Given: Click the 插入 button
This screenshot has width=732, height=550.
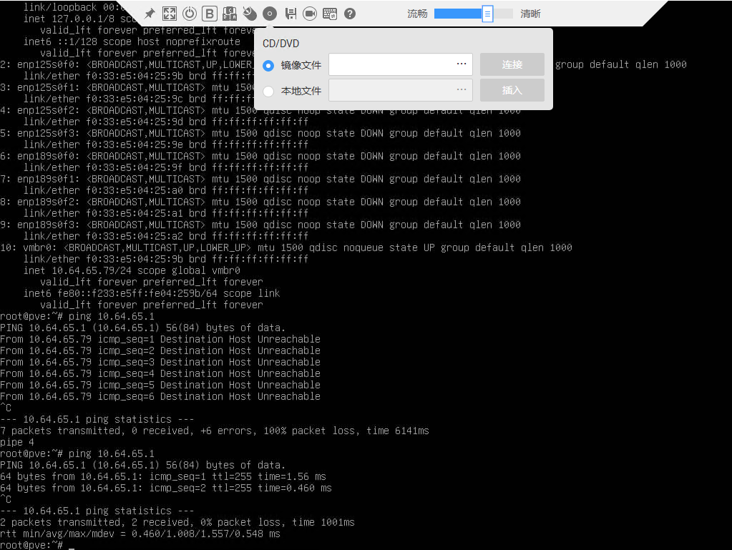Looking at the screenshot, I should coord(511,89).
